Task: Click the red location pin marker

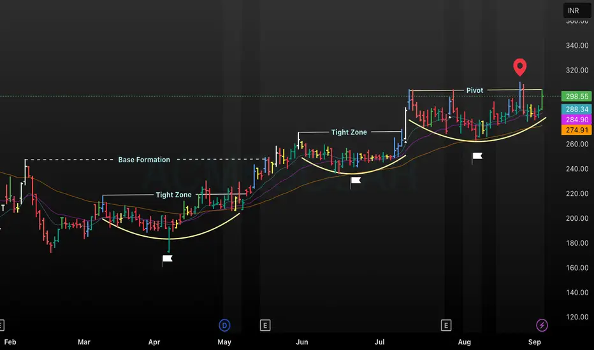Action: click(520, 67)
